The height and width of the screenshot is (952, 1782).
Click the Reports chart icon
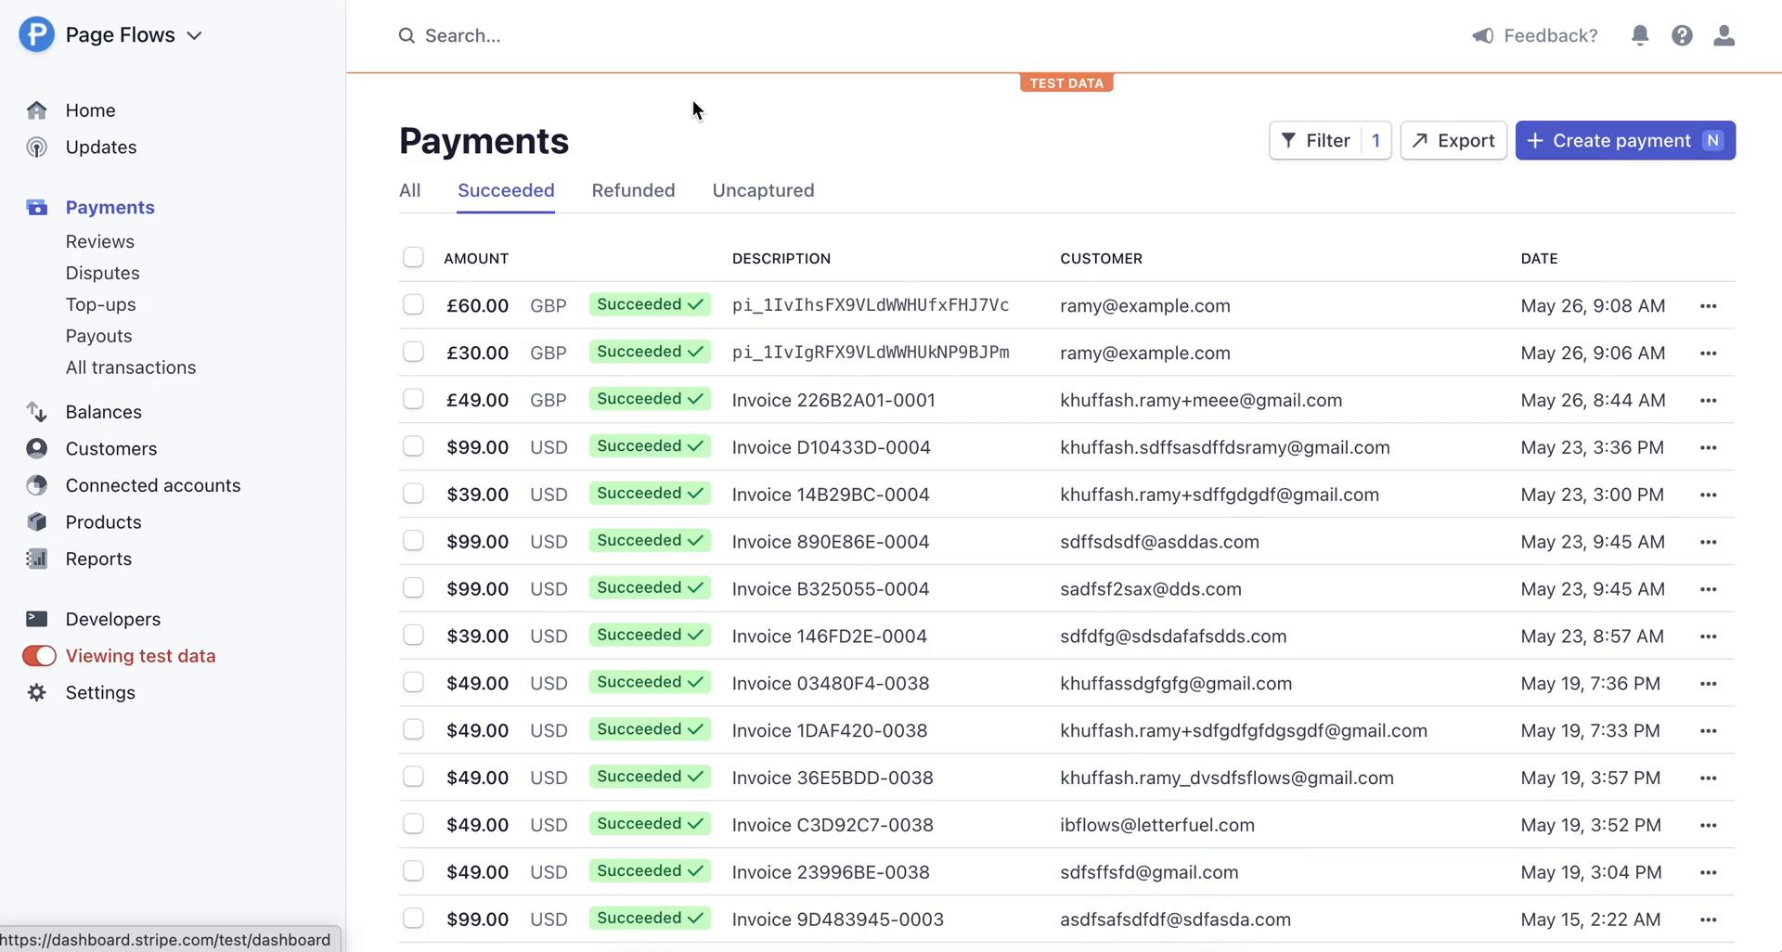(x=37, y=559)
